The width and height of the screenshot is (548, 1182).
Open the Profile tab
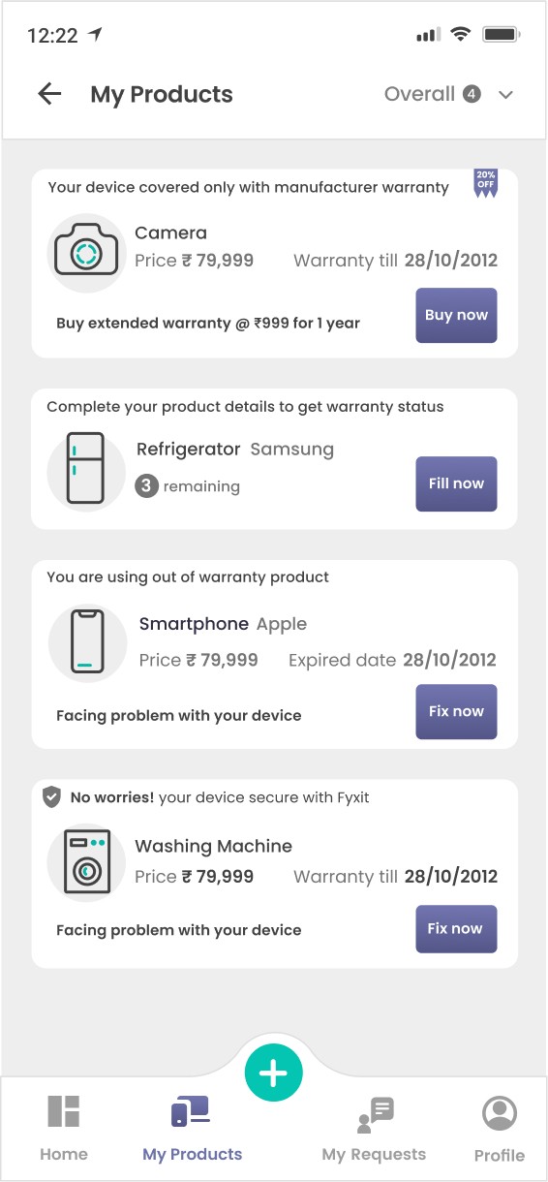pyautogui.click(x=500, y=1129)
